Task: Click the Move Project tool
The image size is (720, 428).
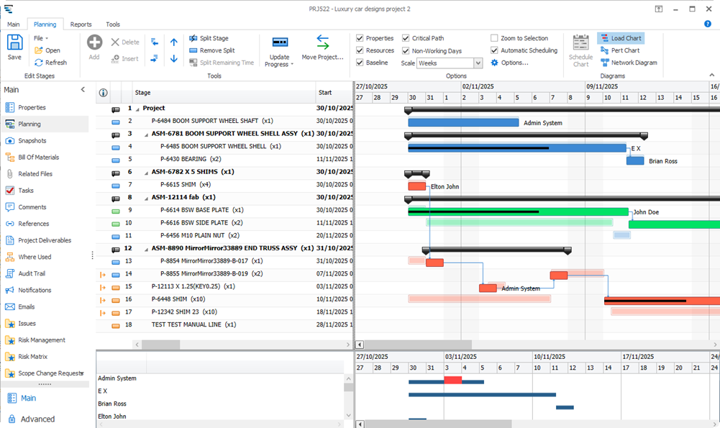Action: click(322, 49)
